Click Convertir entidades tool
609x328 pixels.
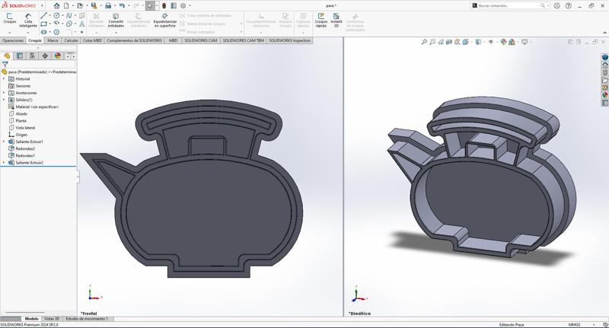116,17
